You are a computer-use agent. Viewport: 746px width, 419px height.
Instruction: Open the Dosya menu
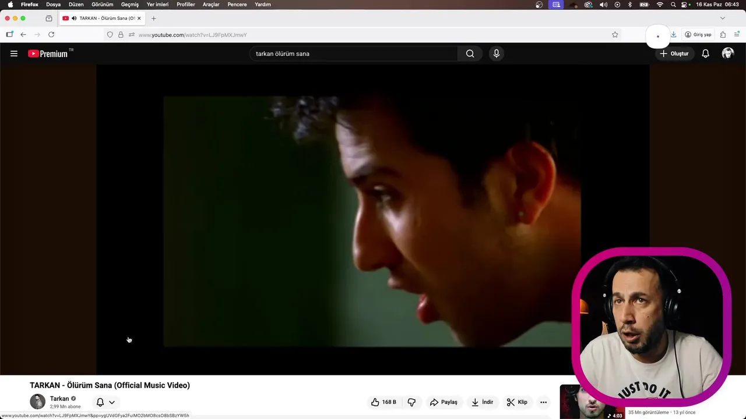[54, 5]
